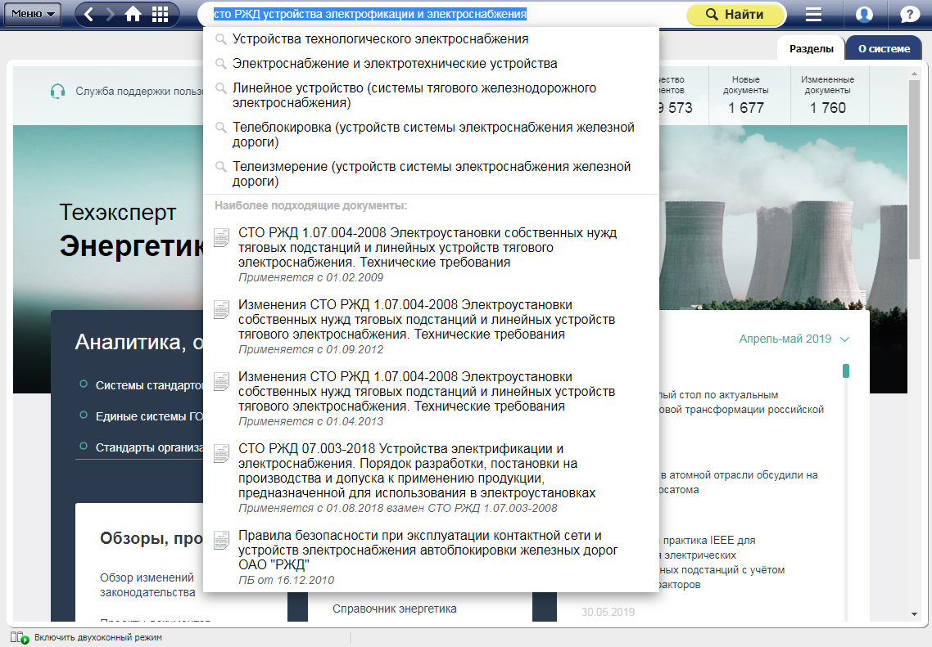The width and height of the screenshot is (932, 647).
Task: Click the news list scrollbar handle
Action: [846, 371]
